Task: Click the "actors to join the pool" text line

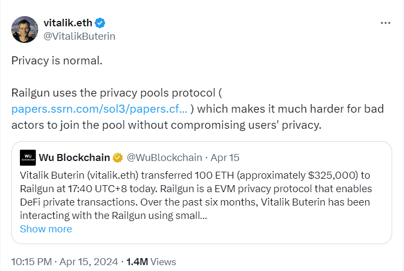Action: 166,124
